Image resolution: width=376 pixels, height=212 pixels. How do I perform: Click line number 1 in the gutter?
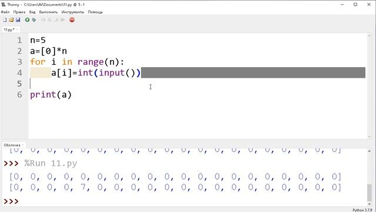pyautogui.click(x=19, y=40)
